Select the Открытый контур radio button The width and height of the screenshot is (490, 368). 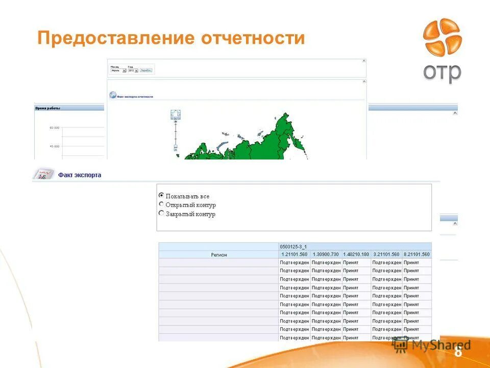coord(161,204)
